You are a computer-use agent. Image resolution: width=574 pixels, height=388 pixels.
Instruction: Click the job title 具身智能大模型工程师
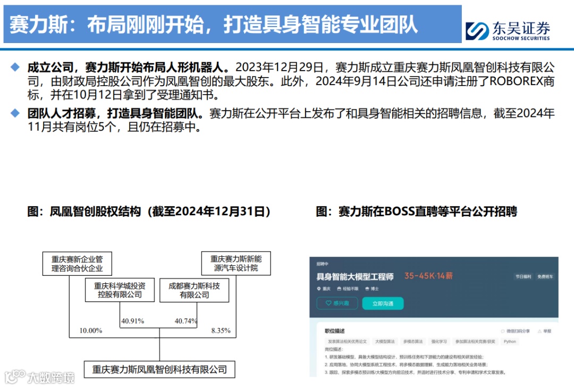coord(354,277)
